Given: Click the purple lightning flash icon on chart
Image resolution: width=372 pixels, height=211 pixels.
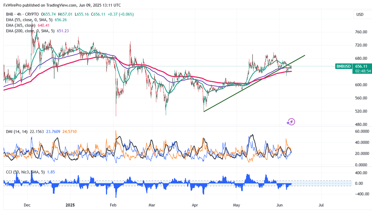Looking at the screenshot, I should (291, 122).
